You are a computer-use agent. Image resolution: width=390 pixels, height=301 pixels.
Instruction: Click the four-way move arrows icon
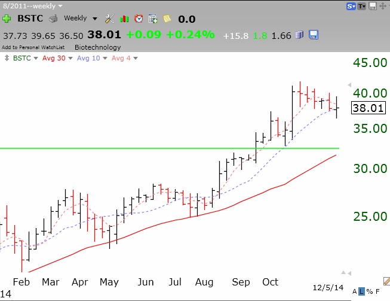tap(383, 6)
